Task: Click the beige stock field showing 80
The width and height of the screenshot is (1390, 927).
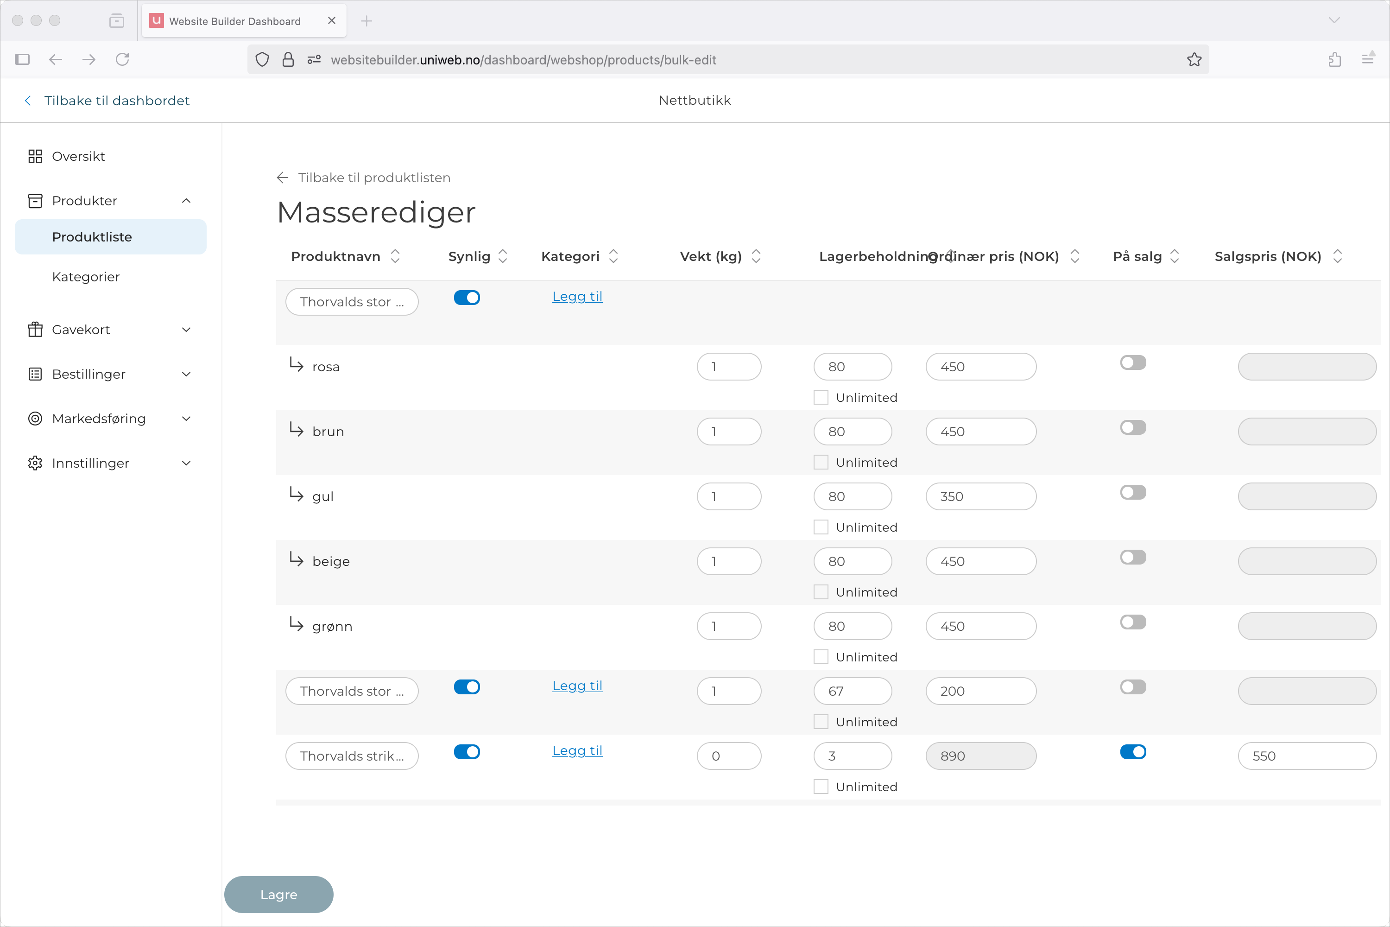Action: point(852,561)
